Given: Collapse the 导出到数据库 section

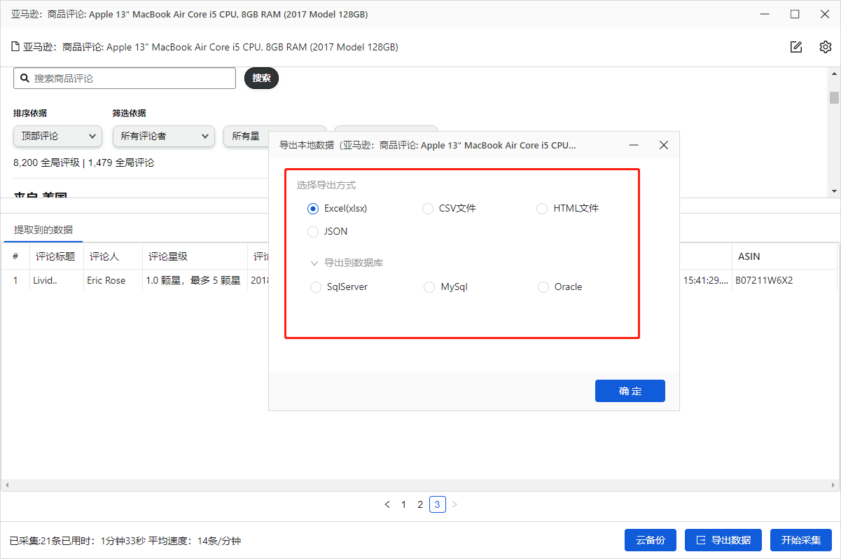Looking at the screenshot, I should [x=314, y=263].
